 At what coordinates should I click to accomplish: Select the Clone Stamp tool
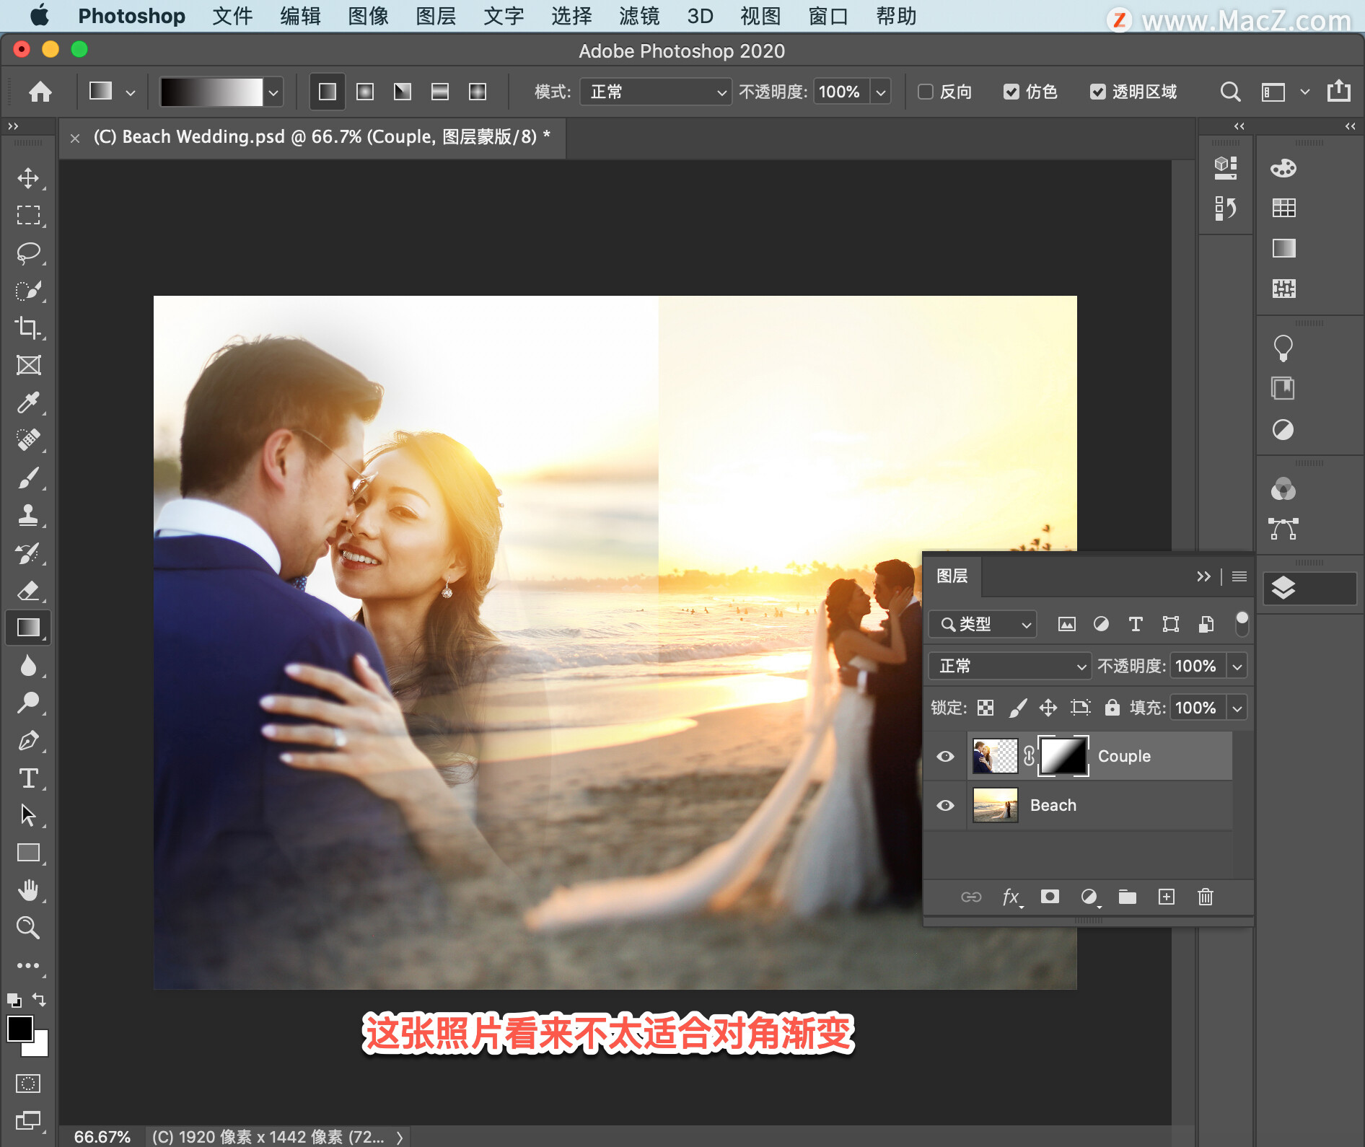click(28, 515)
